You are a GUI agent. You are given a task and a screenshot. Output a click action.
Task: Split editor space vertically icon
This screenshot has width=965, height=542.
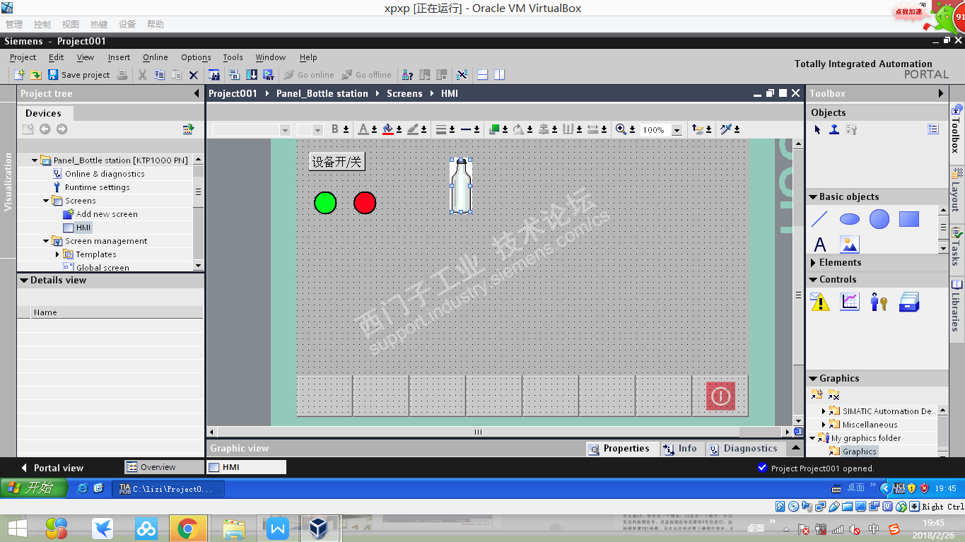(500, 75)
